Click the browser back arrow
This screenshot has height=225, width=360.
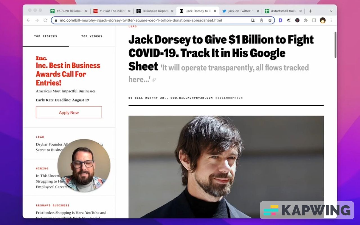28,20
